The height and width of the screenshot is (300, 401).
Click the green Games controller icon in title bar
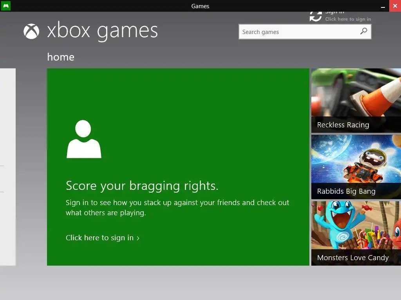click(x=5, y=5)
